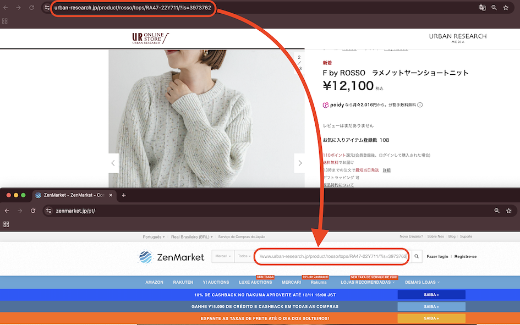Open Blog link in ZenMarket header
Screen dimensions: 520x325
452,236
